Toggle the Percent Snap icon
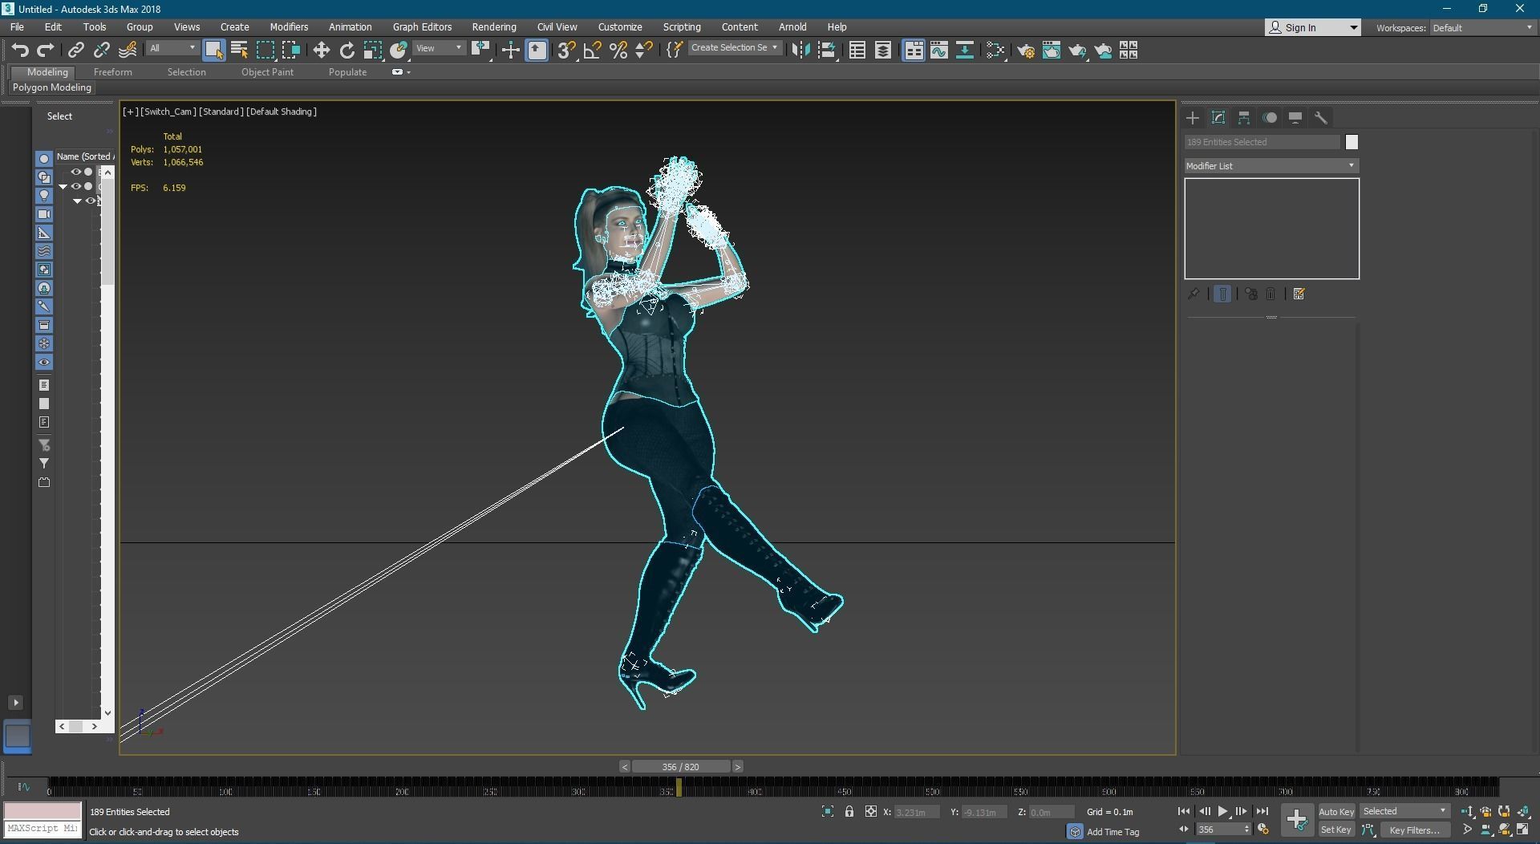This screenshot has height=844, width=1540. tap(618, 51)
